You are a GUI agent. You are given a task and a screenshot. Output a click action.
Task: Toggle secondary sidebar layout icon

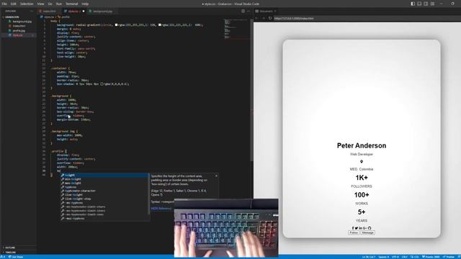(426, 4)
